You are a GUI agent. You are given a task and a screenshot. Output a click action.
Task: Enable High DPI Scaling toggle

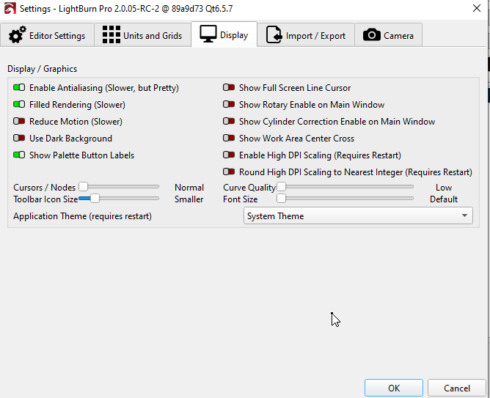229,155
